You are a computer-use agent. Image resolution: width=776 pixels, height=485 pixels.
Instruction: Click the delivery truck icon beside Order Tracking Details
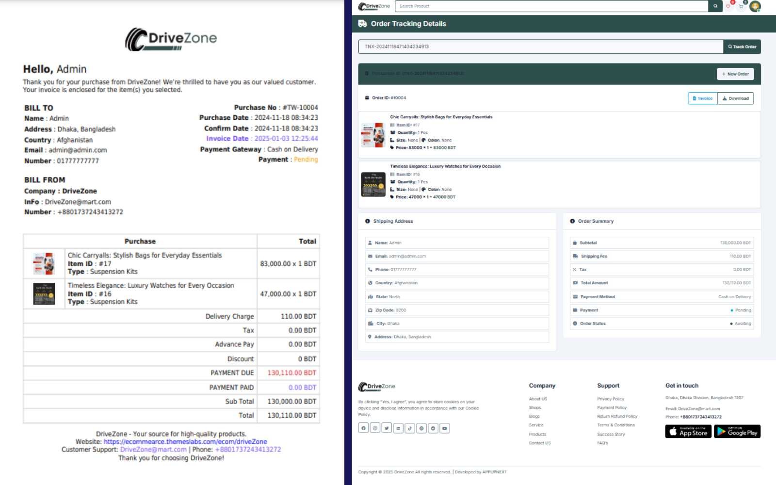(x=362, y=23)
